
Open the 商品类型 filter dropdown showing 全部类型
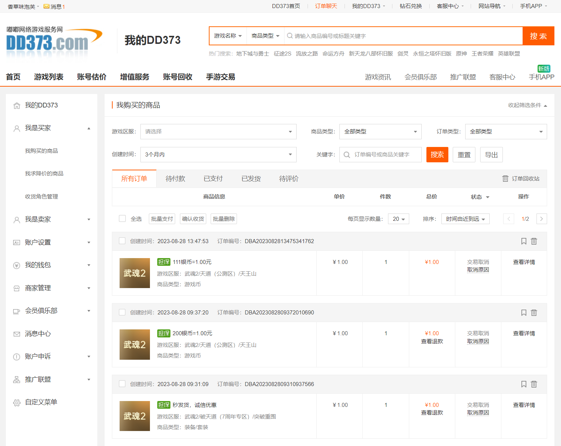pos(380,132)
